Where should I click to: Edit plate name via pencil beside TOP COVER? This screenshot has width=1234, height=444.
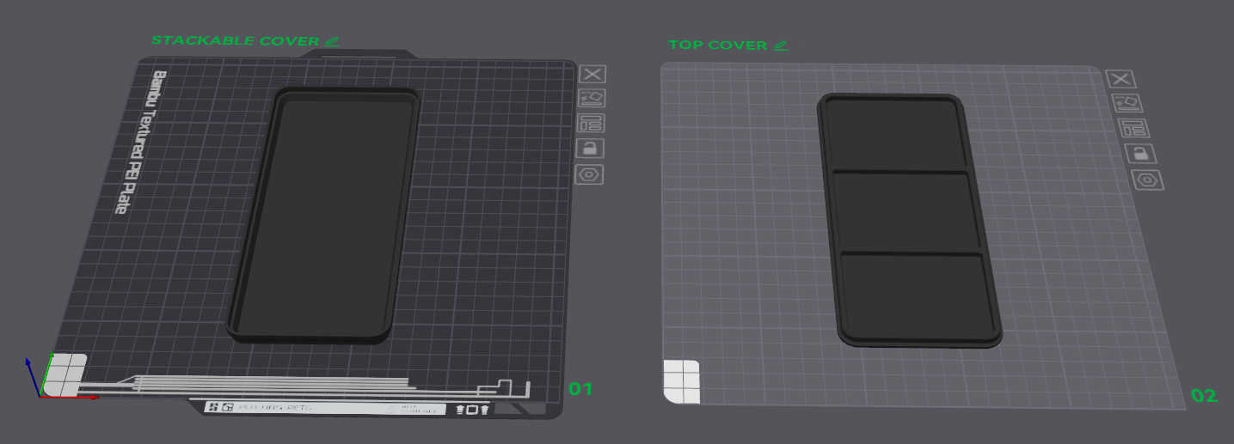pos(781,45)
